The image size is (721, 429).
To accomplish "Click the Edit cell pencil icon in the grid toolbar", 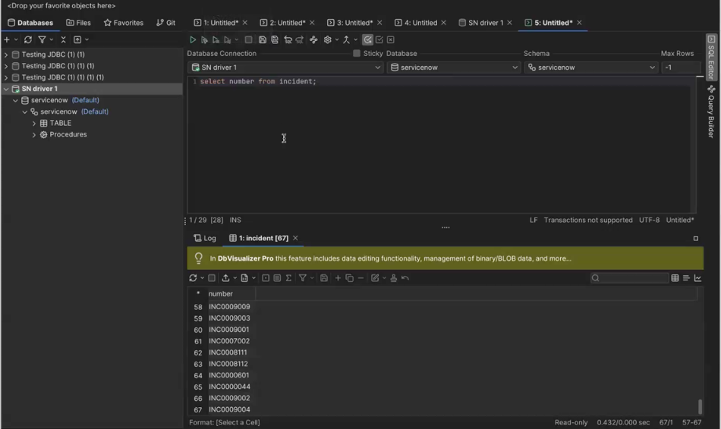I will [375, 278].
